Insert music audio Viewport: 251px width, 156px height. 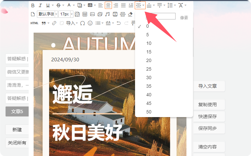[107, 14]
